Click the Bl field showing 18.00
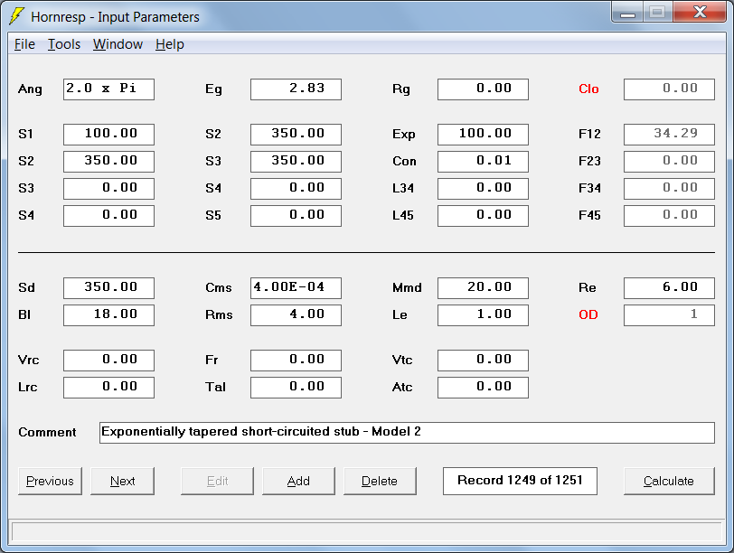734x553 pixels. pos(108,315)
